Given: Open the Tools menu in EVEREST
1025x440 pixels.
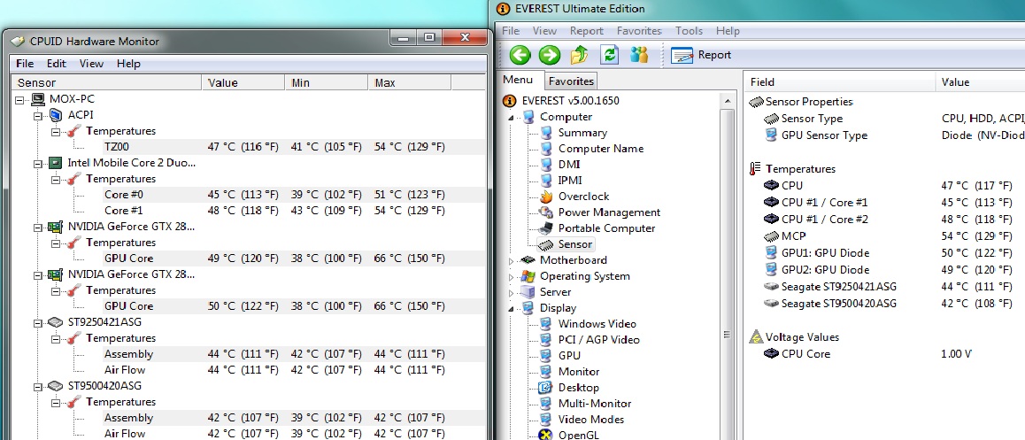Looking at the screenshot, I should [689, 31].
